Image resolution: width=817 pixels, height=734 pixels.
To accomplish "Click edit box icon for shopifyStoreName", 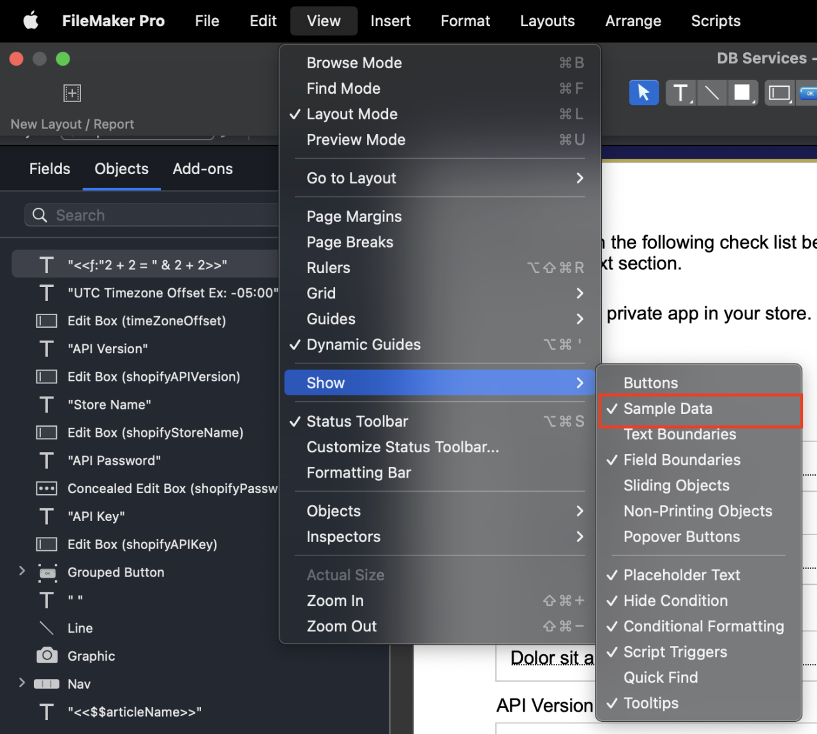I will [x=47, y=433].
